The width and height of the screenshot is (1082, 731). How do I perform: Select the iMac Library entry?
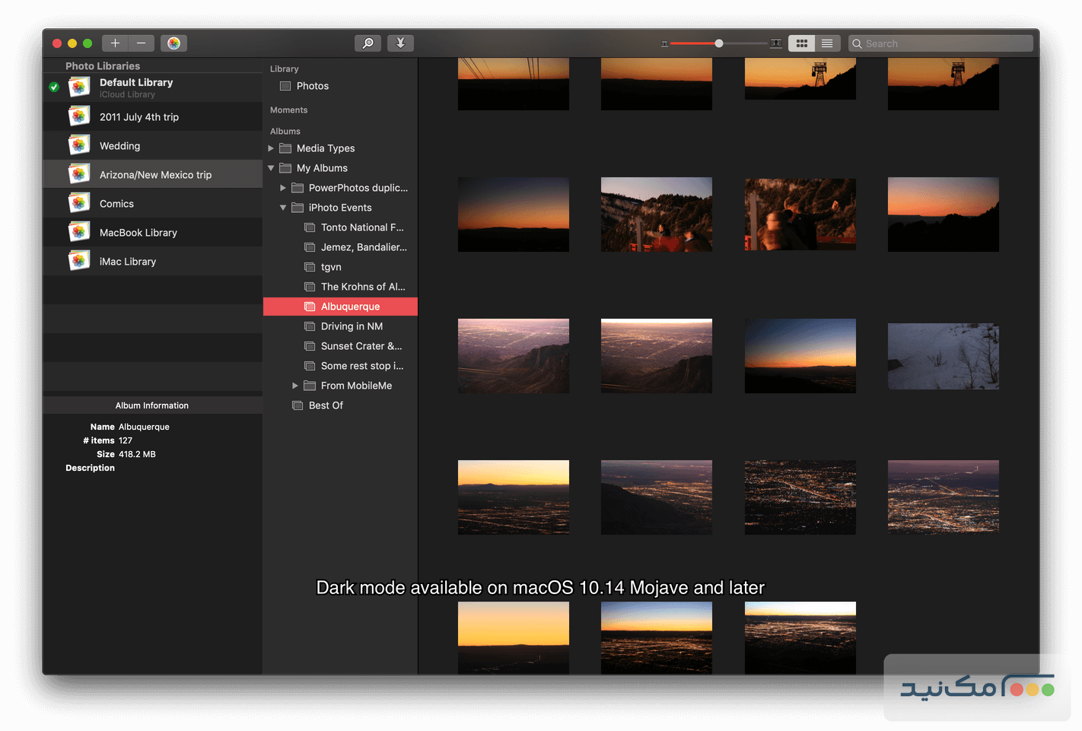(x=128, y=262)
